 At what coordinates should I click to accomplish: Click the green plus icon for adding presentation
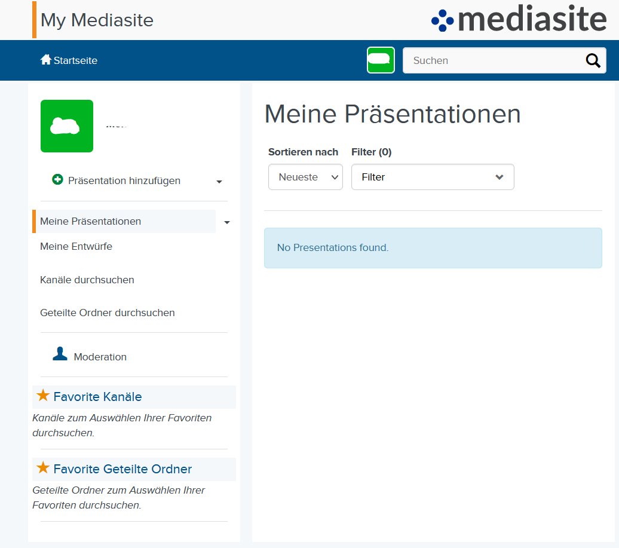coord(57,180)
